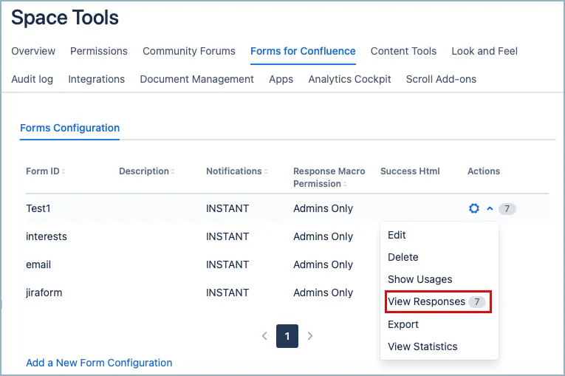Click INSTANT in the jiraform row
The image size is (565, 376).
227,293
